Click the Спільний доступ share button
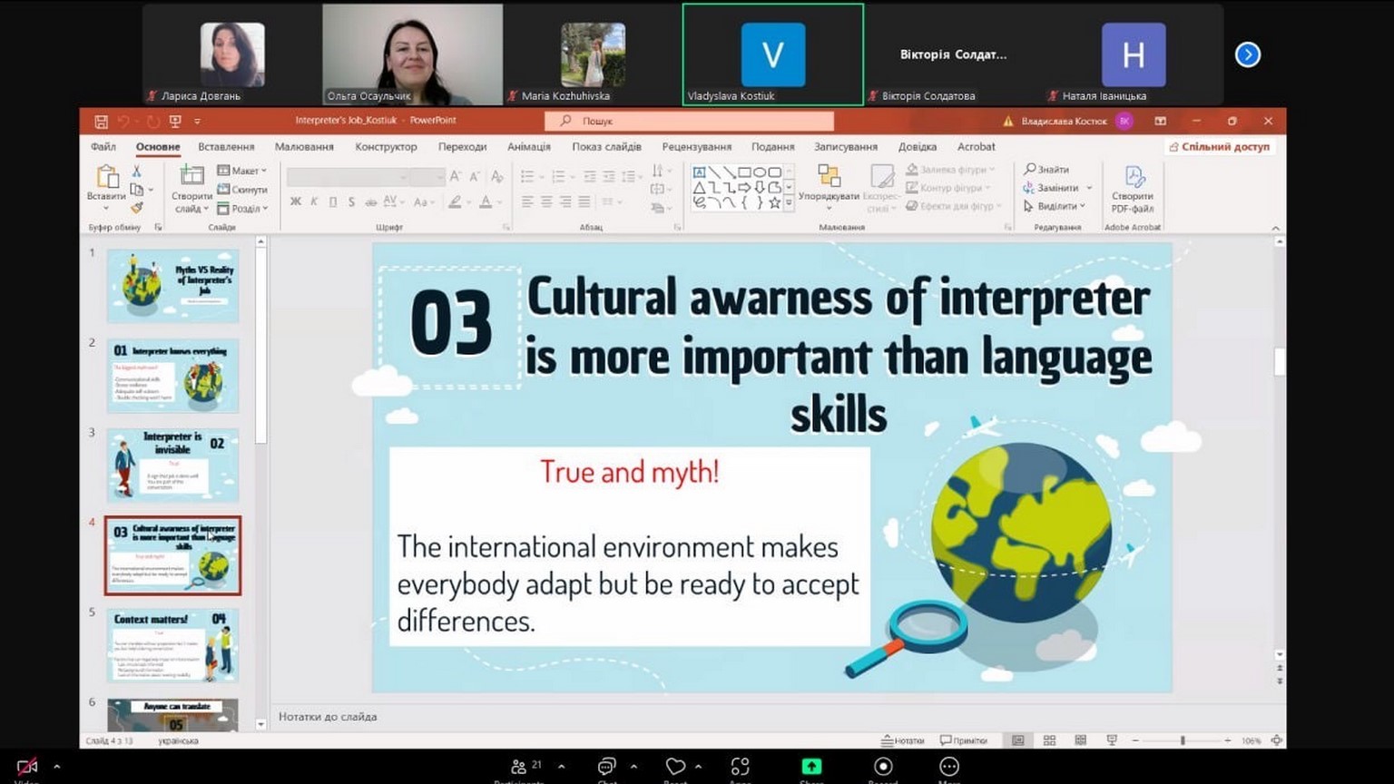 [x=1219, y=147]
